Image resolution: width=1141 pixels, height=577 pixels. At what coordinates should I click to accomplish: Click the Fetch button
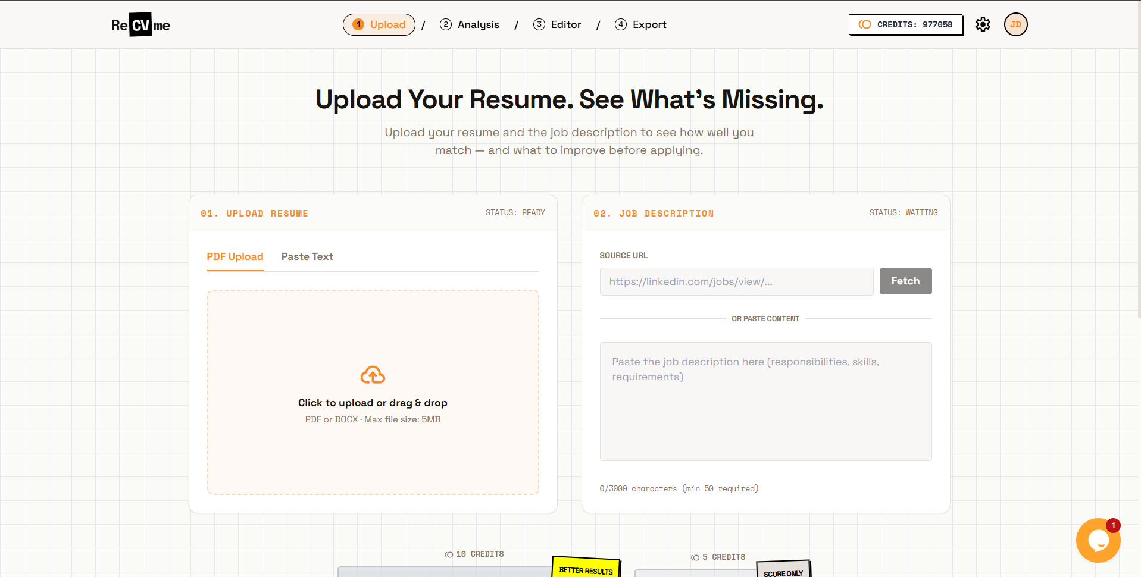(905, 281)
